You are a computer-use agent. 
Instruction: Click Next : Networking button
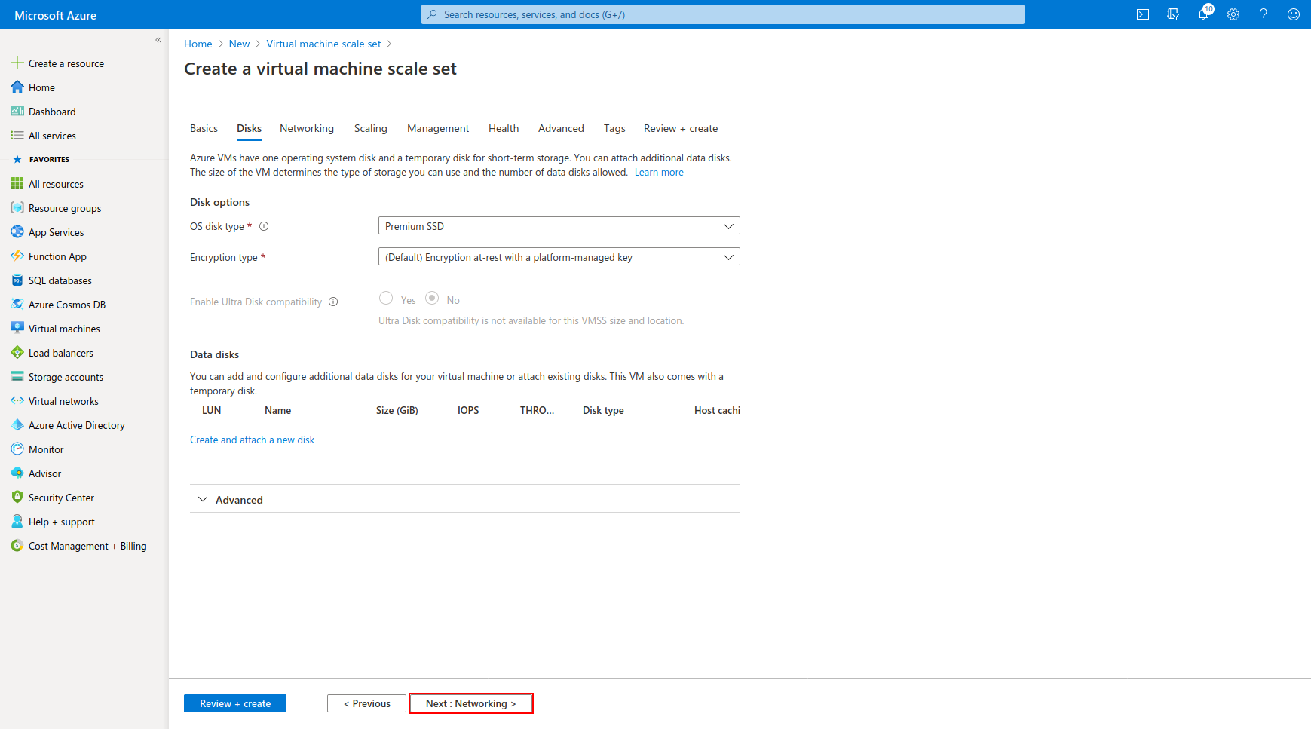pos(471,703)
